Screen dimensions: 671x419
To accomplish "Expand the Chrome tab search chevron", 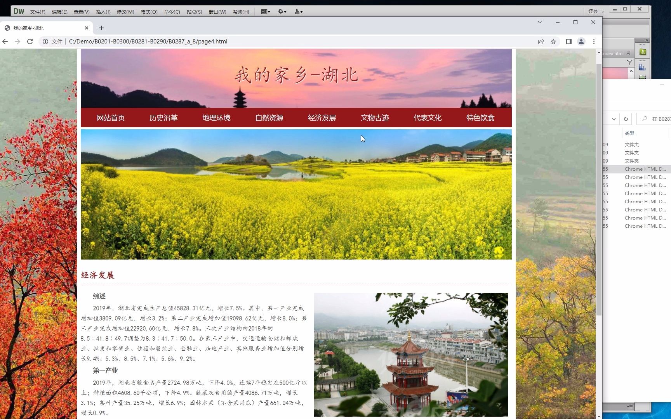I will 540,22.
